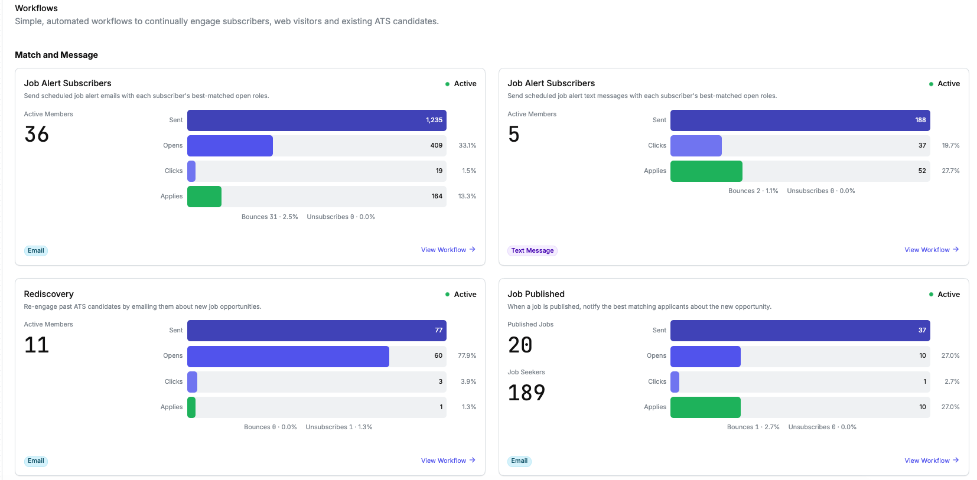Click Email tag on Job Published card
Screen dimensions: 977x480
click(519, 461)
